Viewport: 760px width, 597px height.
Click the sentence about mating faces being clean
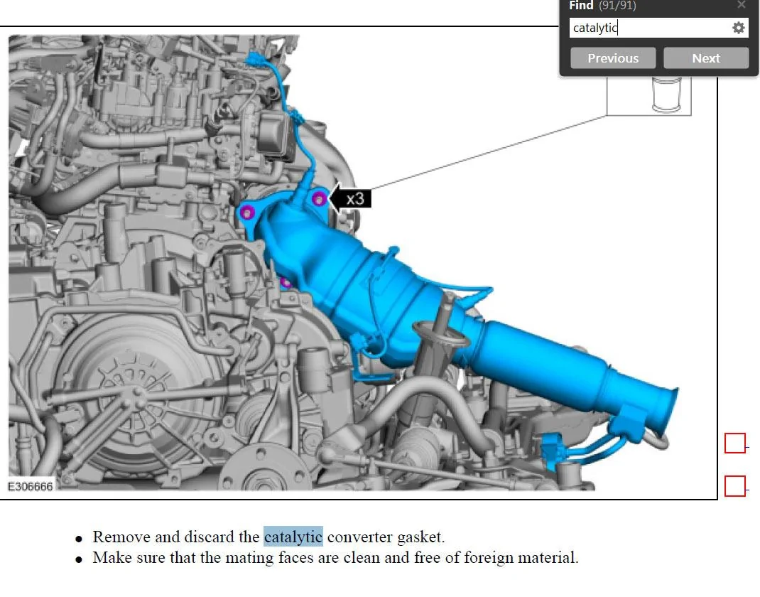point(335,558)
